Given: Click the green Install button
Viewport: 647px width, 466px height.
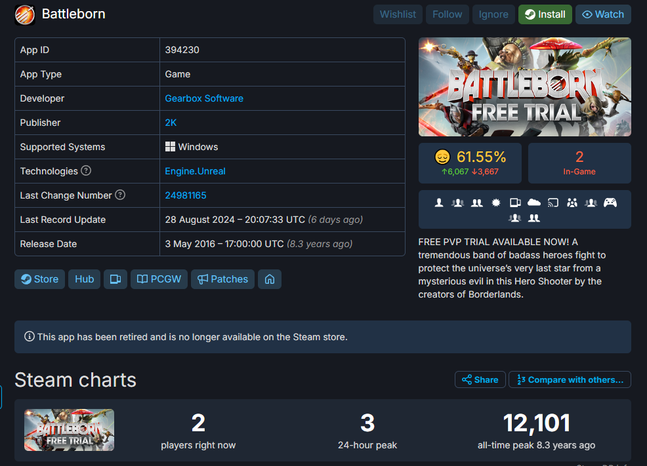Looking at the screenshot, I should click(545, 14).
